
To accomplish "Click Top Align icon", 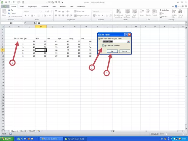I will (56, 11).
